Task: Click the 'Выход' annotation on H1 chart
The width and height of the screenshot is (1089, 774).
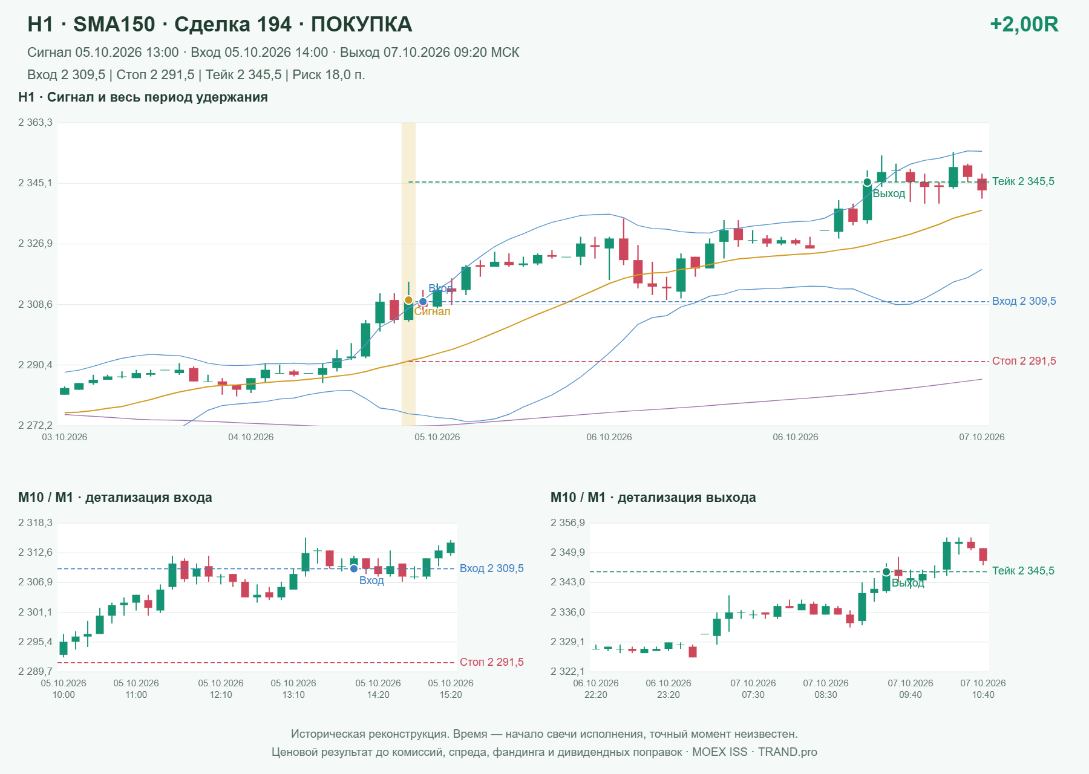Action: (x=889, y=193)
